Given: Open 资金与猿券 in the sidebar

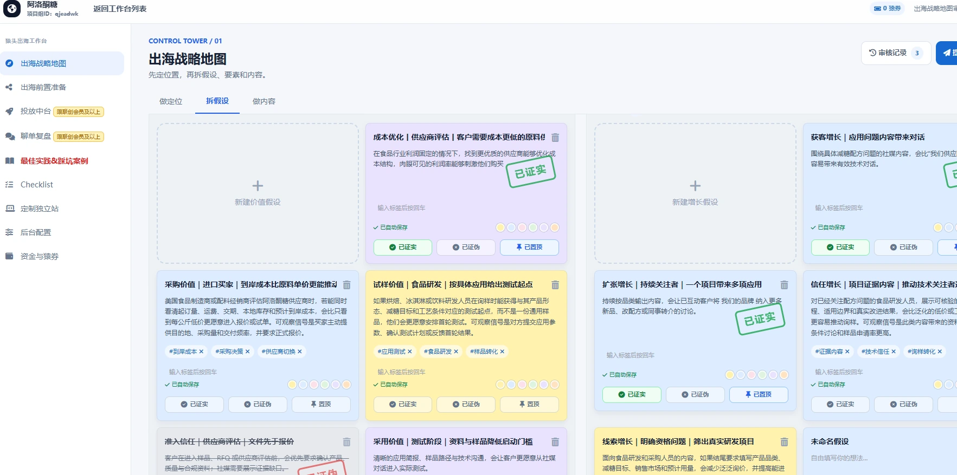Looking at the screenshot, I should (62, 256).
